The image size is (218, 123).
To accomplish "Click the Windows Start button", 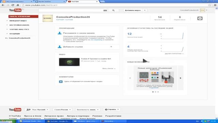I will (8, 121).
